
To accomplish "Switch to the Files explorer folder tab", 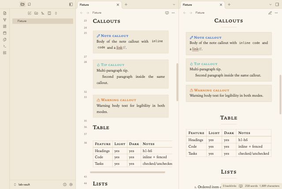I will pos(22,4).
